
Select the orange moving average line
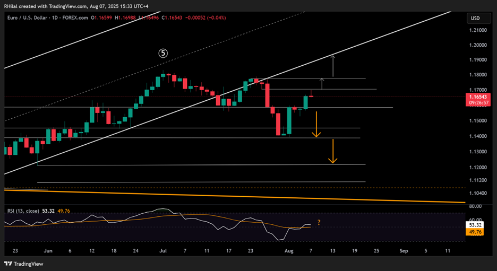[265, 196]
